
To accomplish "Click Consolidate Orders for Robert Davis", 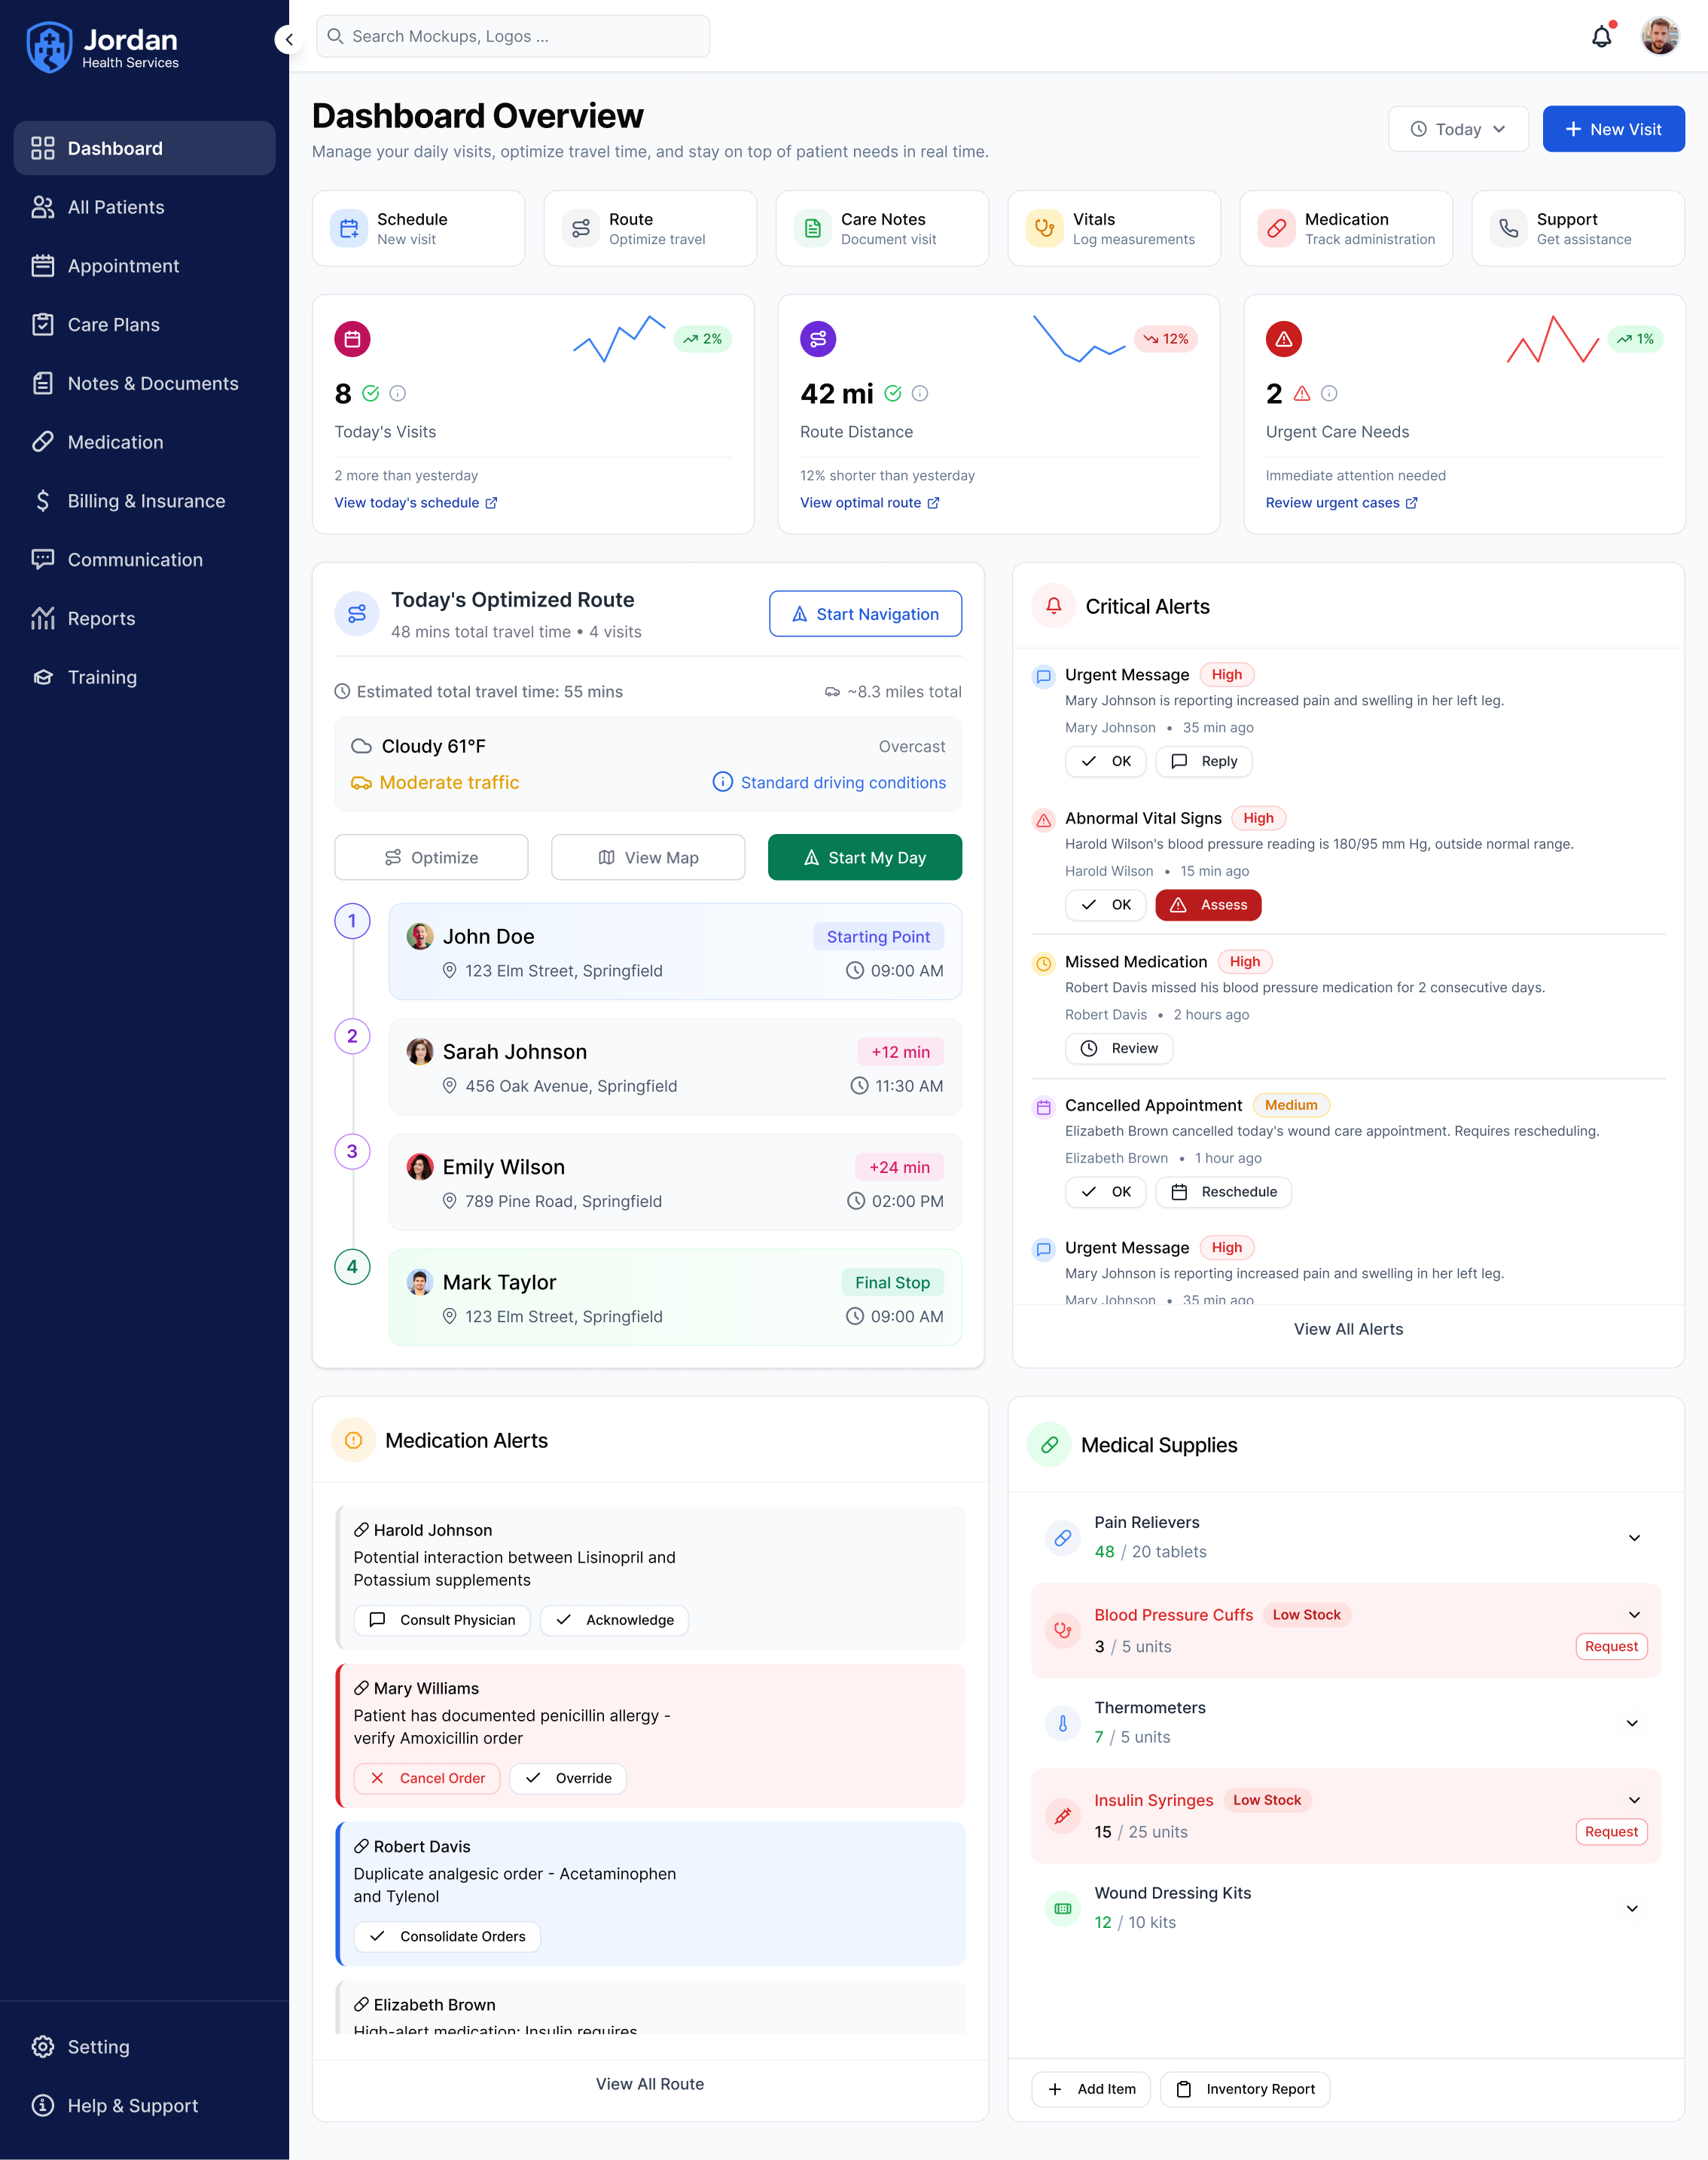I will pos(447,1936).
